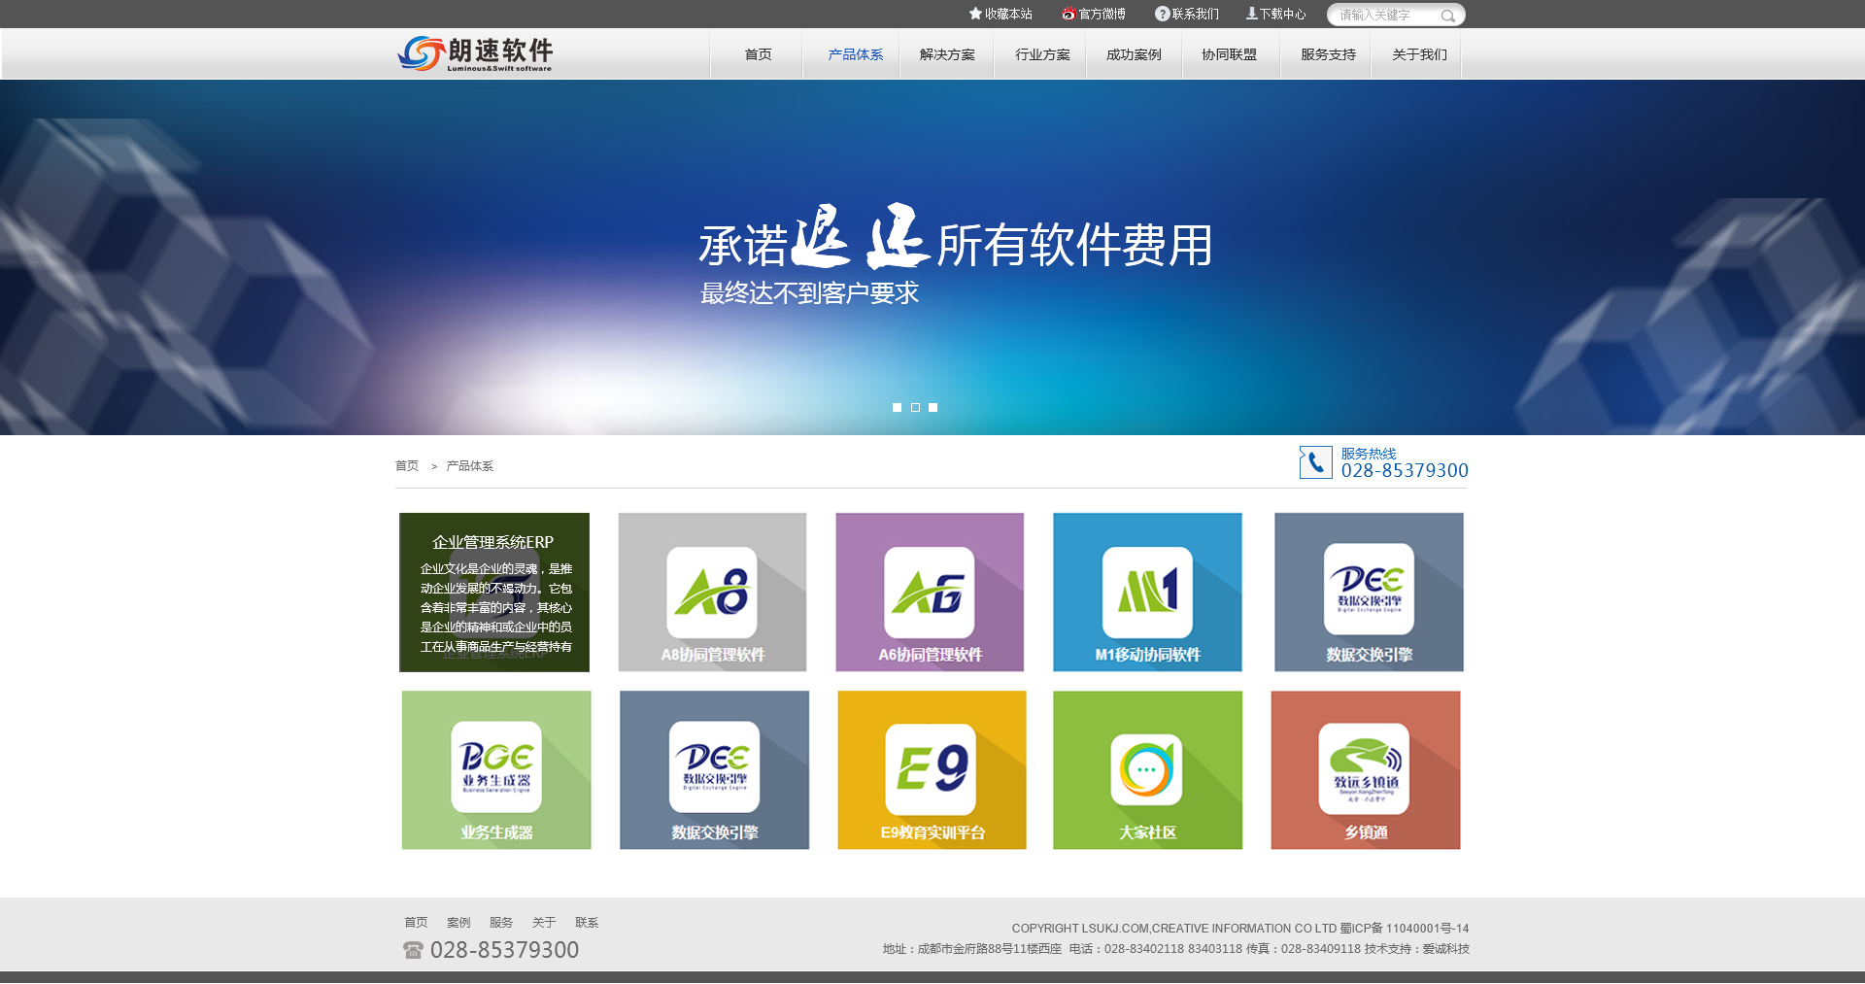Viewport: 1865px width, 984px height.
Task: Click 首页 in the breadcrumb
Action: [x=407, y=466]
